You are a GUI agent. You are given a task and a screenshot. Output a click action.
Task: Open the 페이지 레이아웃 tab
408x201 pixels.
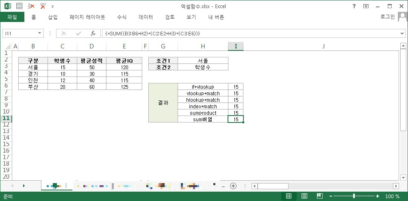[87, 17]
